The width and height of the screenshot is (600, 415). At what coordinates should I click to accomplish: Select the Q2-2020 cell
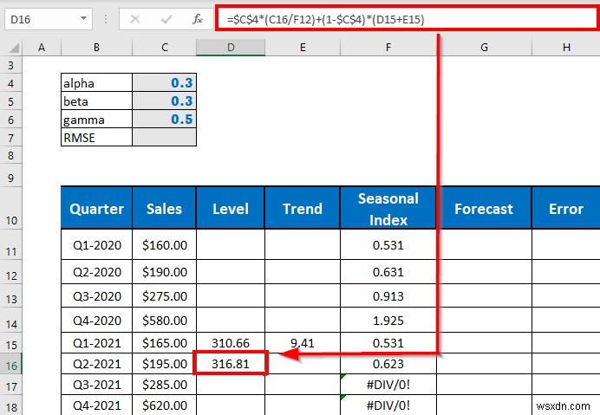pyautogui.click(x=96, y=272)
